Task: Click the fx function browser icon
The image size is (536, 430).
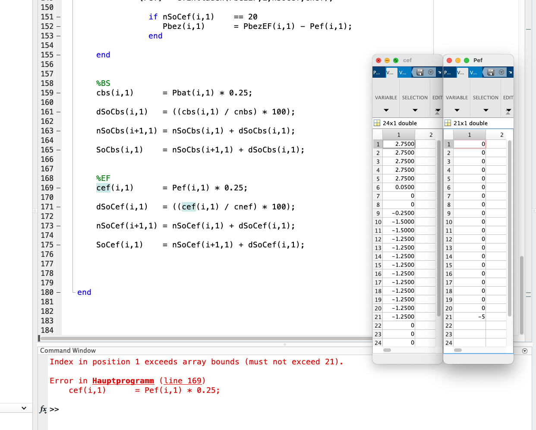Action: click(43, 409)
